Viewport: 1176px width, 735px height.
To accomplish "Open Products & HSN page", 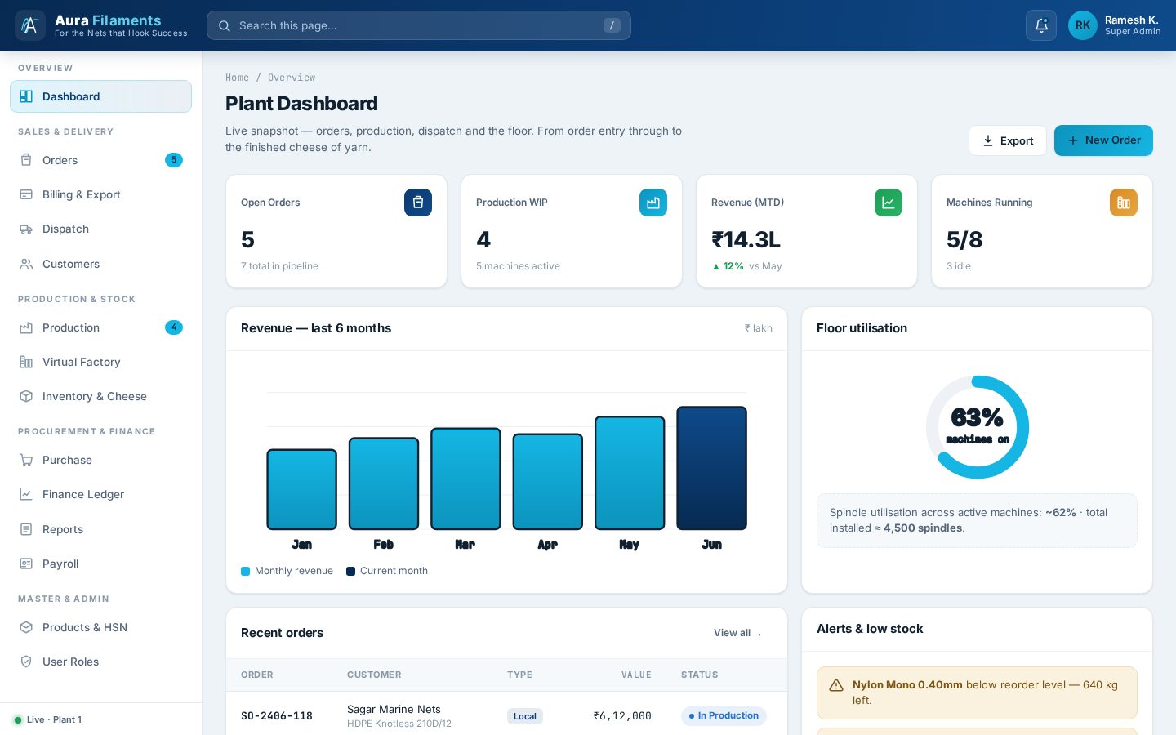I will tap(100, 627).
